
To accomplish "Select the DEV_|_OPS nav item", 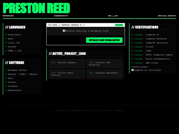I will click(113, 16).
